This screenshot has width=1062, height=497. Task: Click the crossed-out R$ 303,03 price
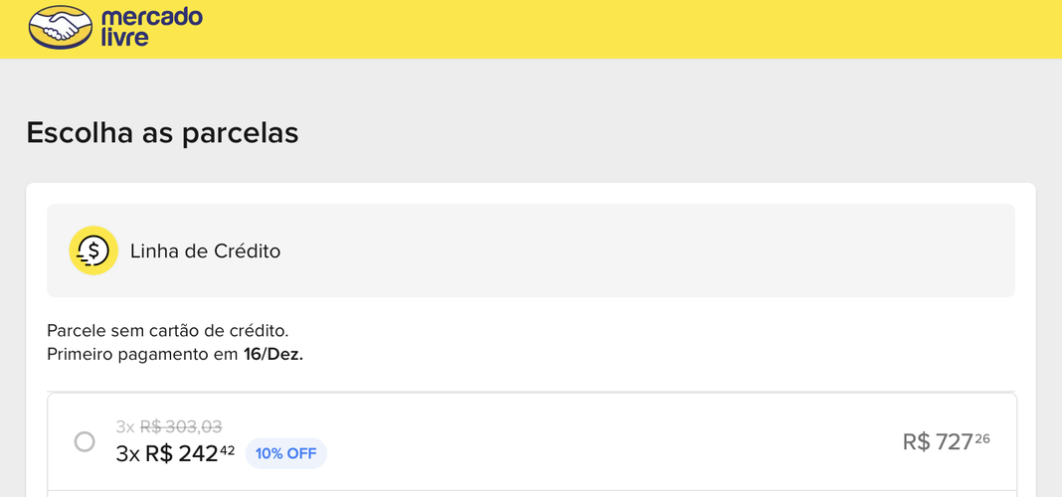(181, 426)
